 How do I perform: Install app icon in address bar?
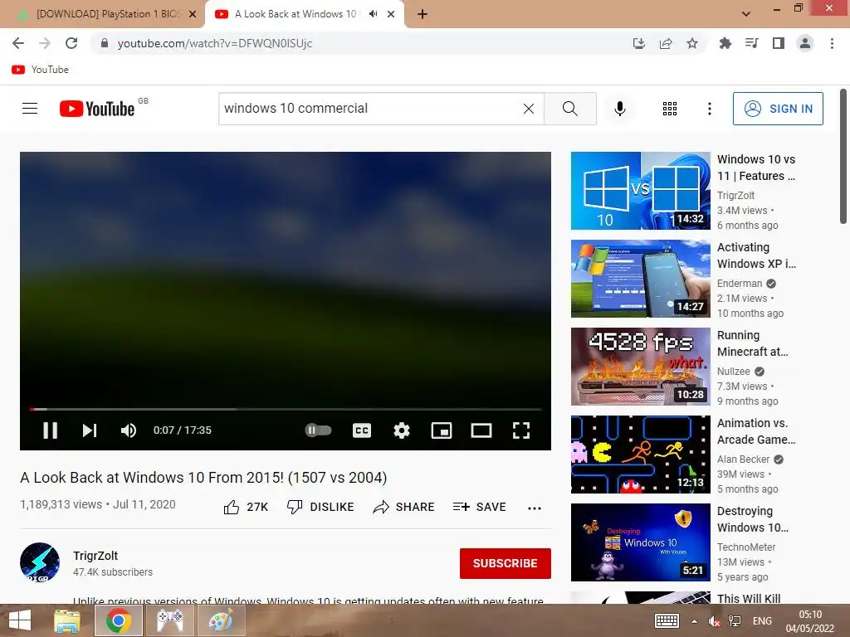(x=638, y=43)
